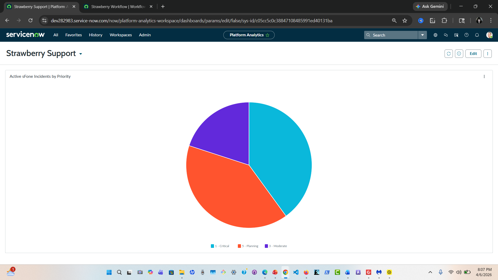Open the sidebar discussions chat icon

446,35
